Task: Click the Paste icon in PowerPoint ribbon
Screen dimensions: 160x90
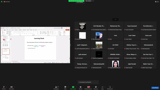Action: pos(2,32)
